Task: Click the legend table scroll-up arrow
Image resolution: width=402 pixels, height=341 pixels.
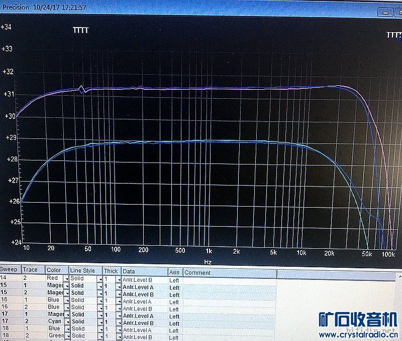Action: tap(400, 277)
